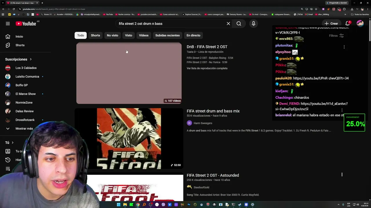
Task: Open a new browser tab
Action: pyautogui.click(x=42, y=3)
